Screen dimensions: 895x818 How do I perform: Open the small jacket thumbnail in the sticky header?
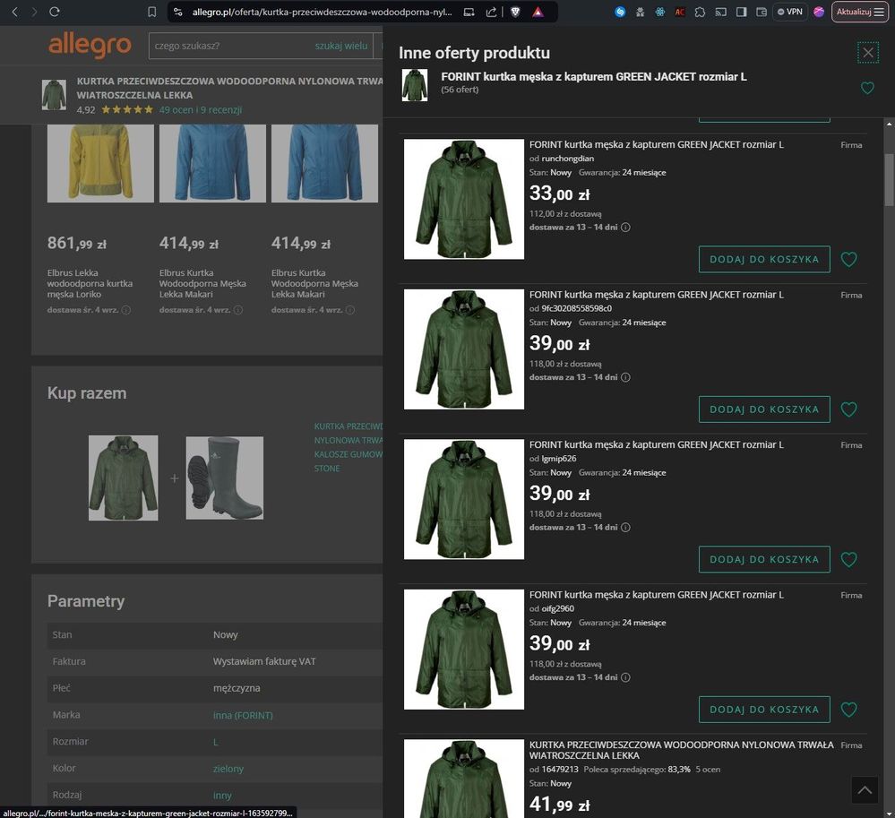point(55,95)
